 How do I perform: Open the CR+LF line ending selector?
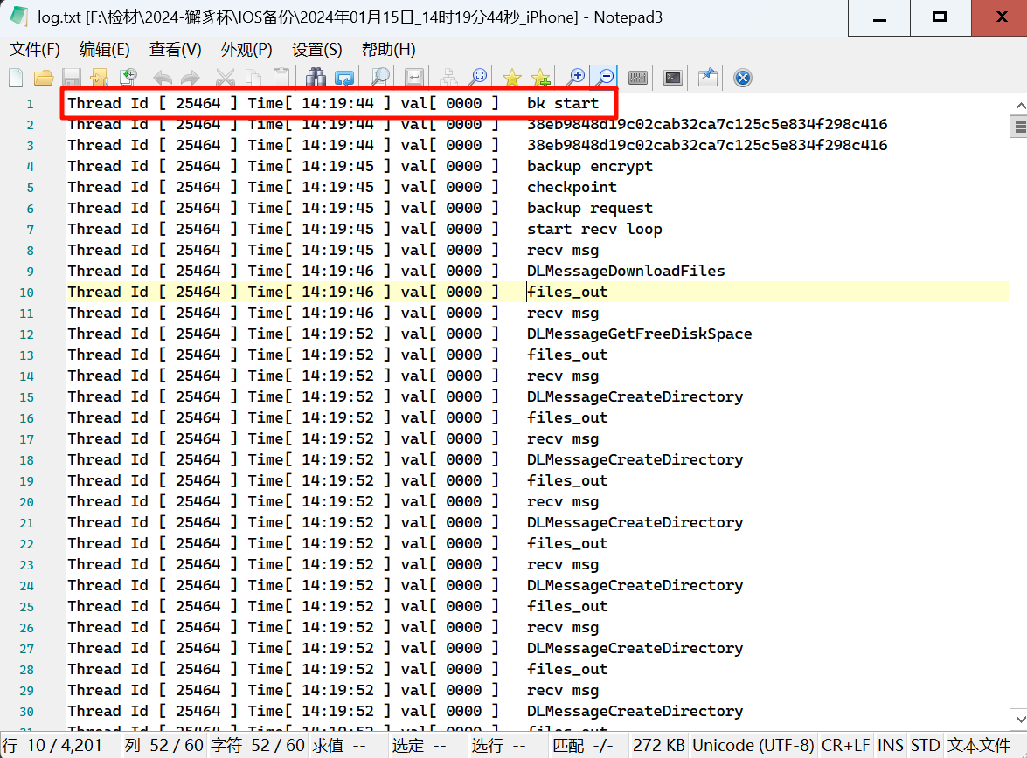point(845,745)
